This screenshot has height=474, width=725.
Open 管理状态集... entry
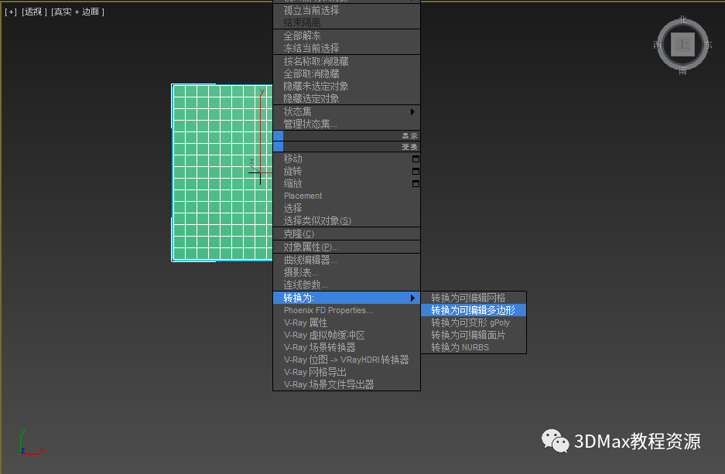(347, 124)
